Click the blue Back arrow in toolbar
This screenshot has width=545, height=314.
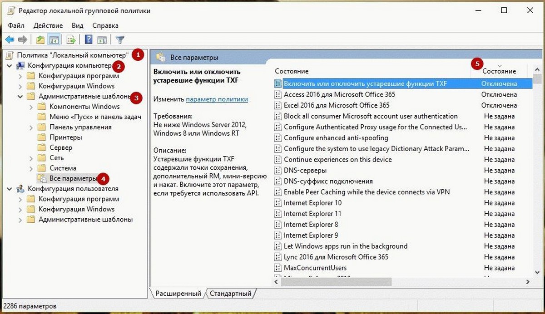click(x=10, y=39)
